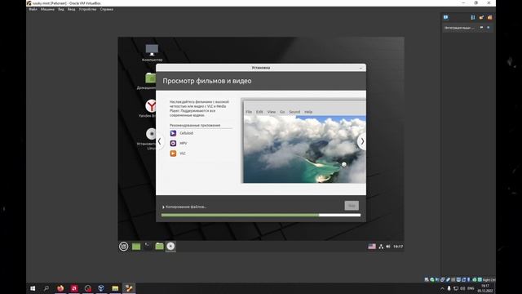Click Рекомендованные приложения heading
522x294 pixels.
coord(195,125)
